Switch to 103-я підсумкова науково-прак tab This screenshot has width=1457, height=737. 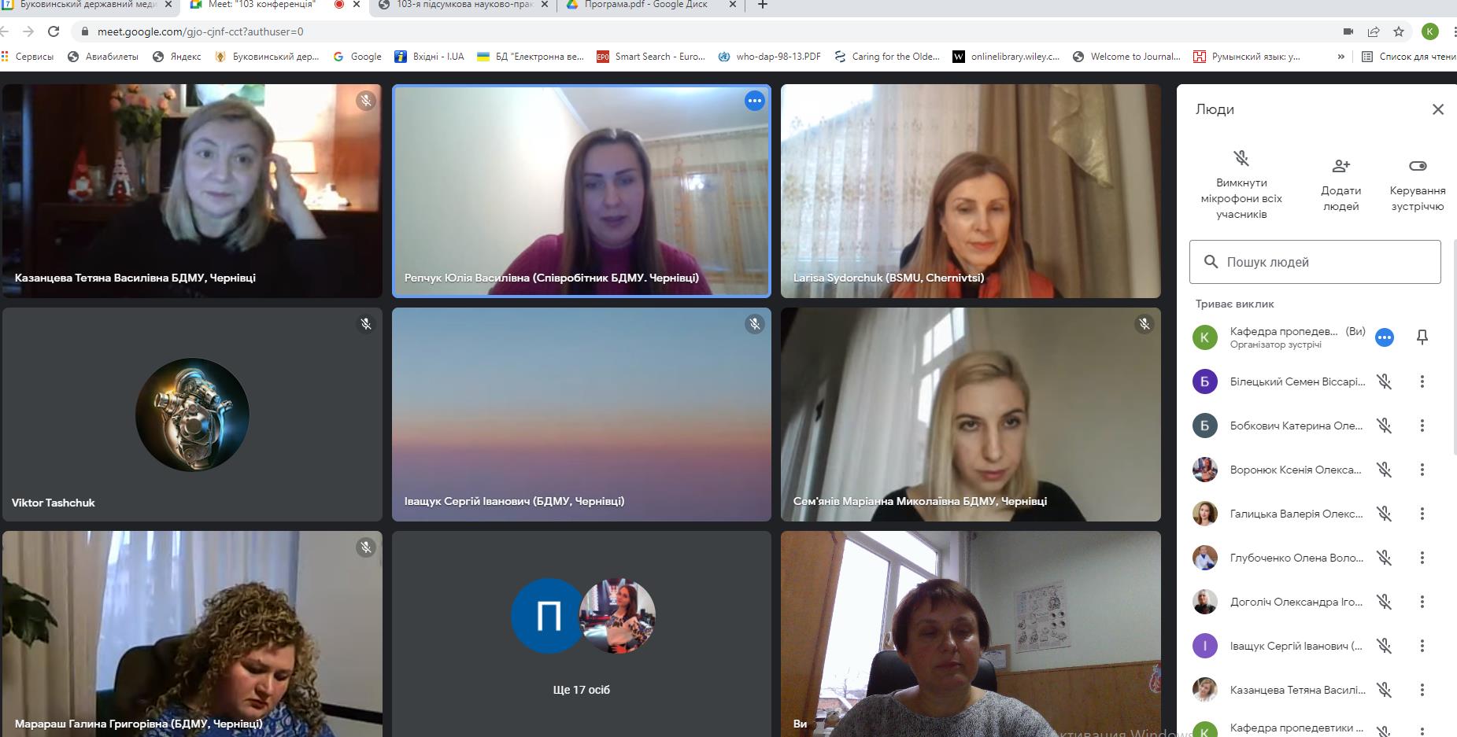pos(464,5)
